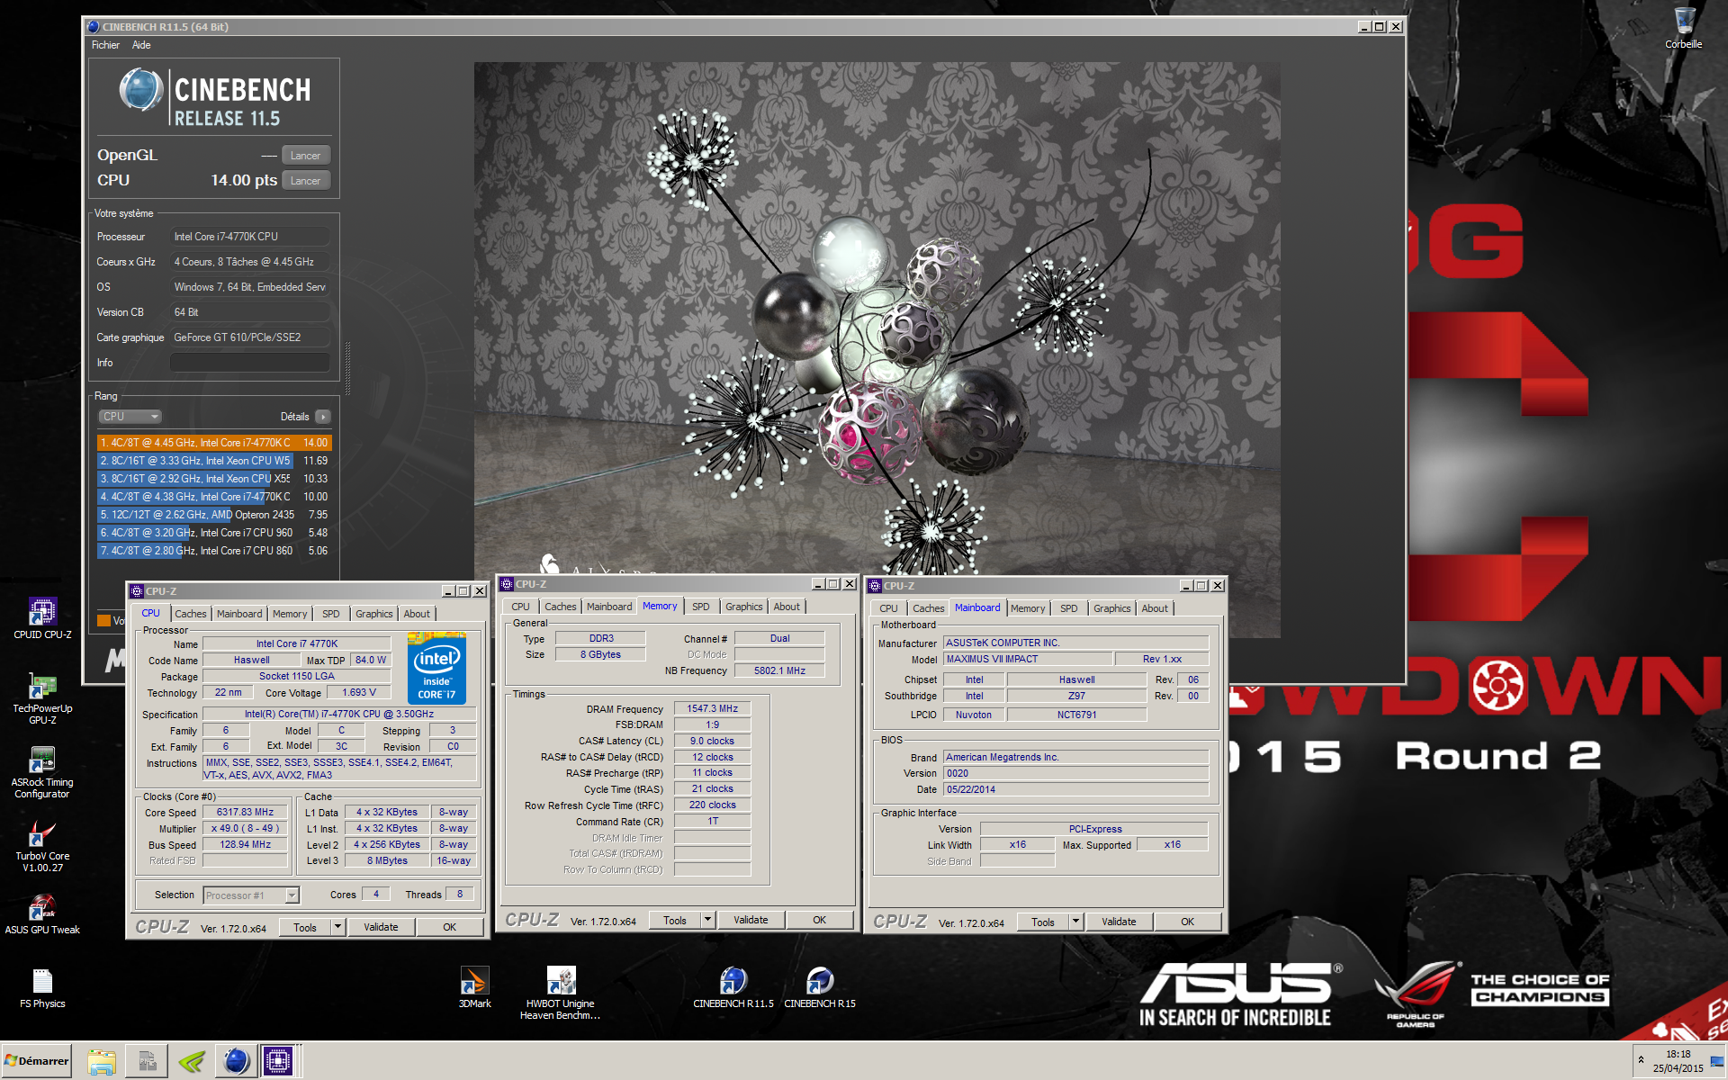This screenshot has width=1728, height=1080.
Task: Open Tools dropdown arrow in right CPU-Z
Action: [1076, 922]
